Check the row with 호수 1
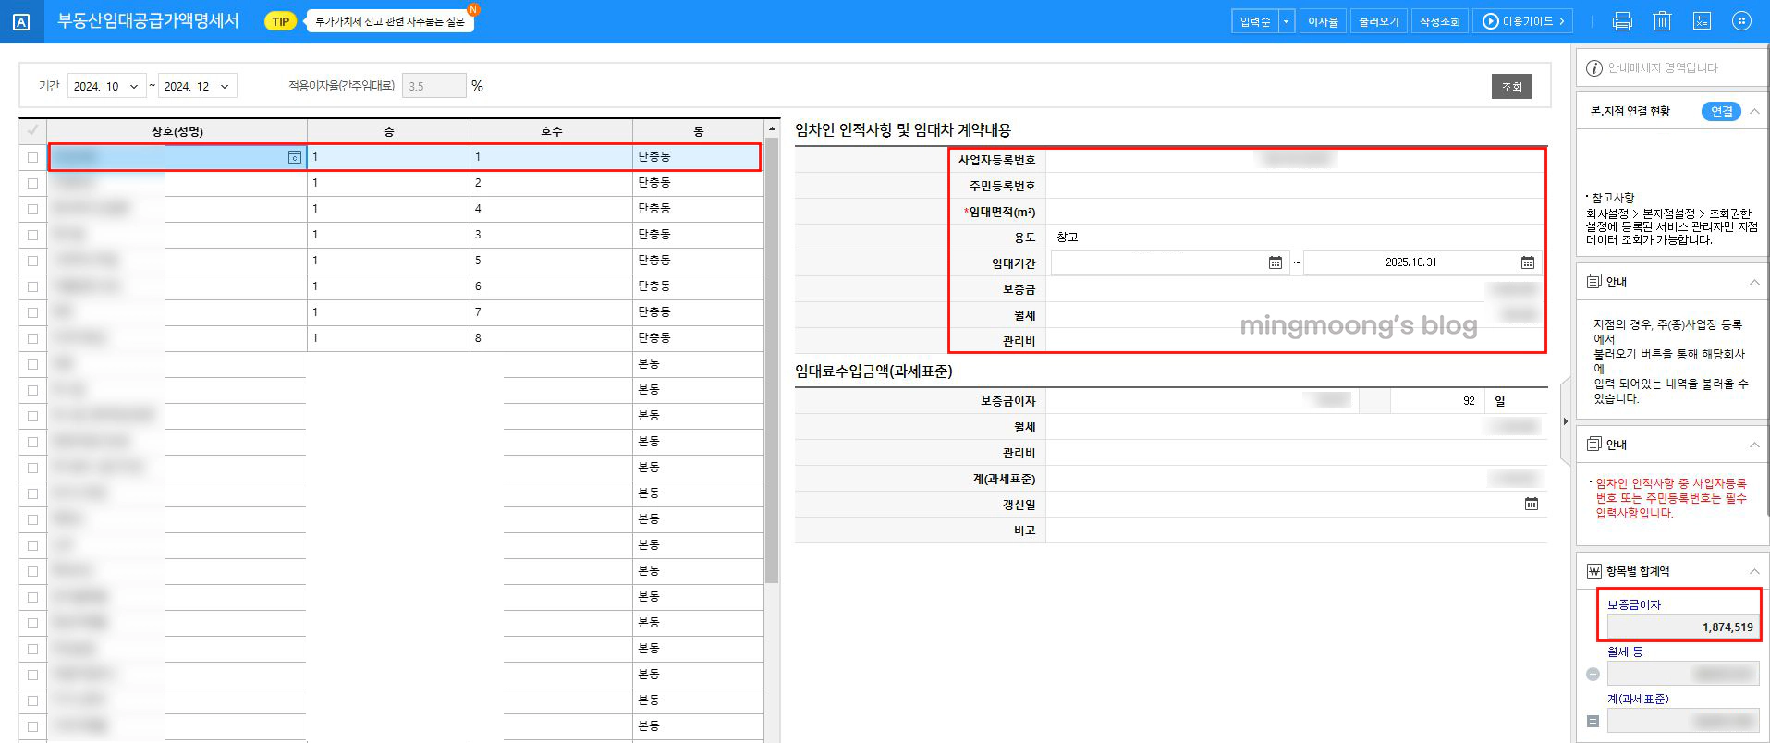This screenshot has width=1770, height=743. point(32,157)
